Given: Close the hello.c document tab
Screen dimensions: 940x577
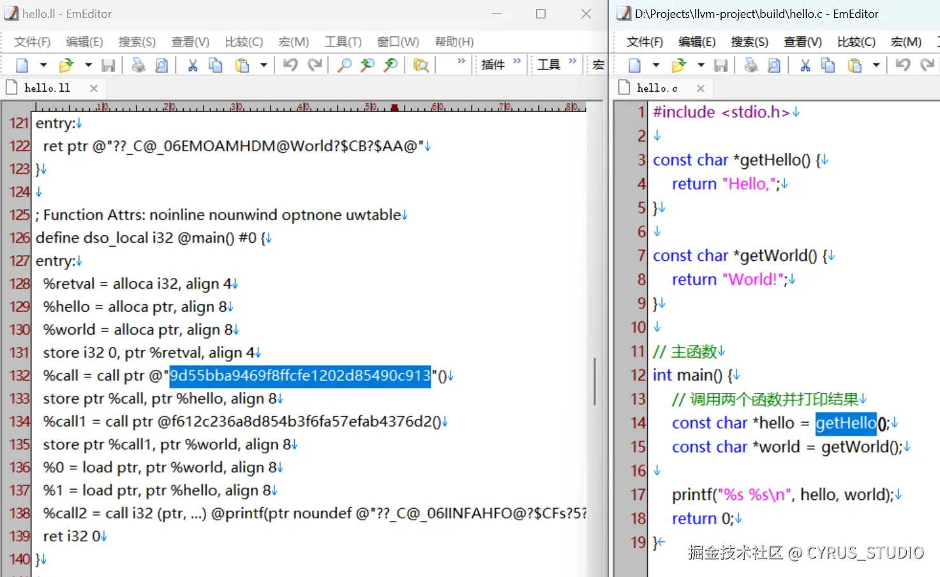Looking at the screenshot, I should [701, 89].
